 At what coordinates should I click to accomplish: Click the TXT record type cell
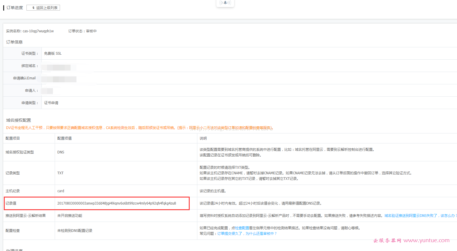click(60, 173)
